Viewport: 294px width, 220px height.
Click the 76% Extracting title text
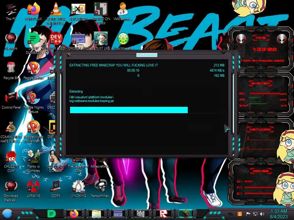click(147, 55)
